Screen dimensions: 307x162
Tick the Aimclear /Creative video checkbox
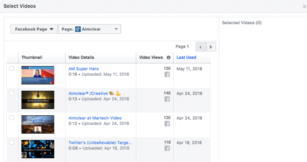click(x=12, y=93)
